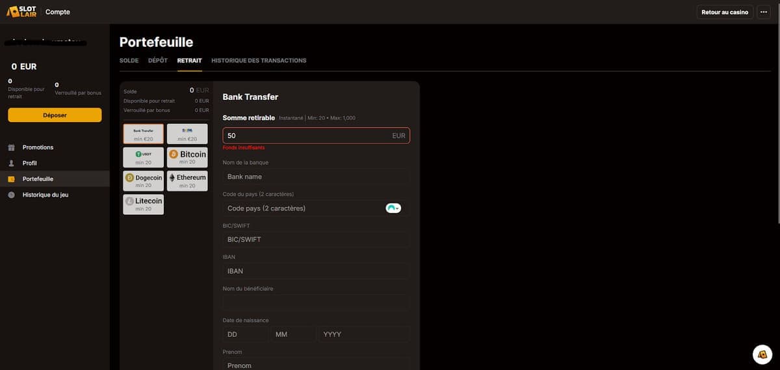Switch to the Dépôt tab

point(157,60)
